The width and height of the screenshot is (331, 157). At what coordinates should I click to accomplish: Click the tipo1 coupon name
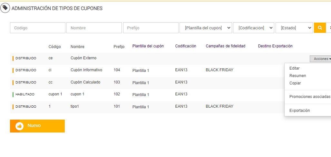pos(75,106)
